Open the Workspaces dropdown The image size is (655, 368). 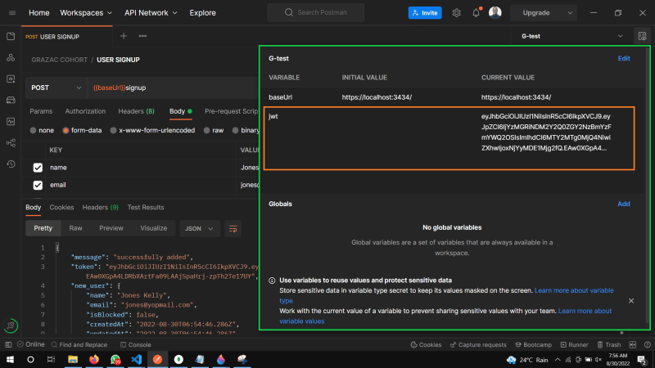86,13
